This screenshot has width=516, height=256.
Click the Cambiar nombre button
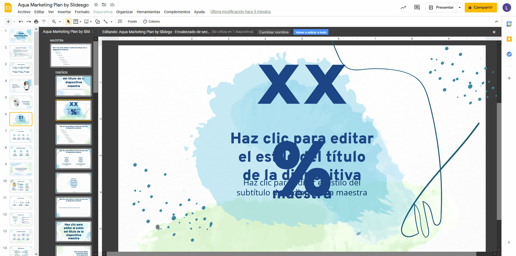[274, 32]
